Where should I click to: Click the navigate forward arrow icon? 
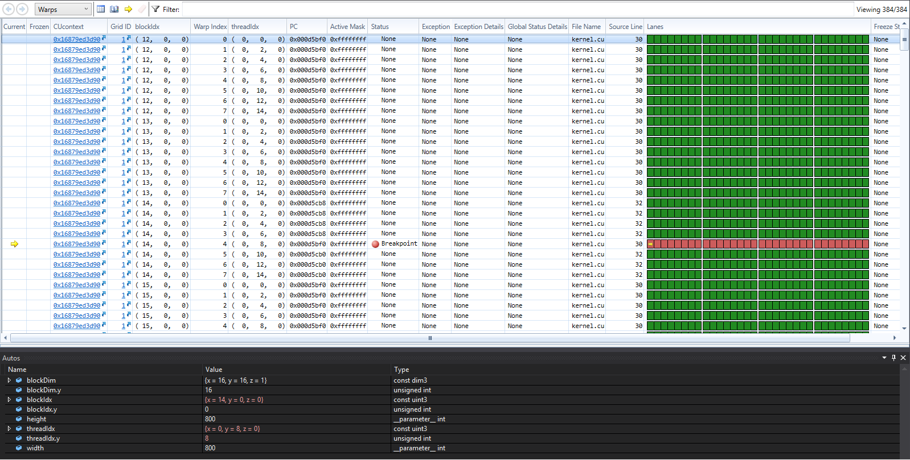tap(22, 9)
